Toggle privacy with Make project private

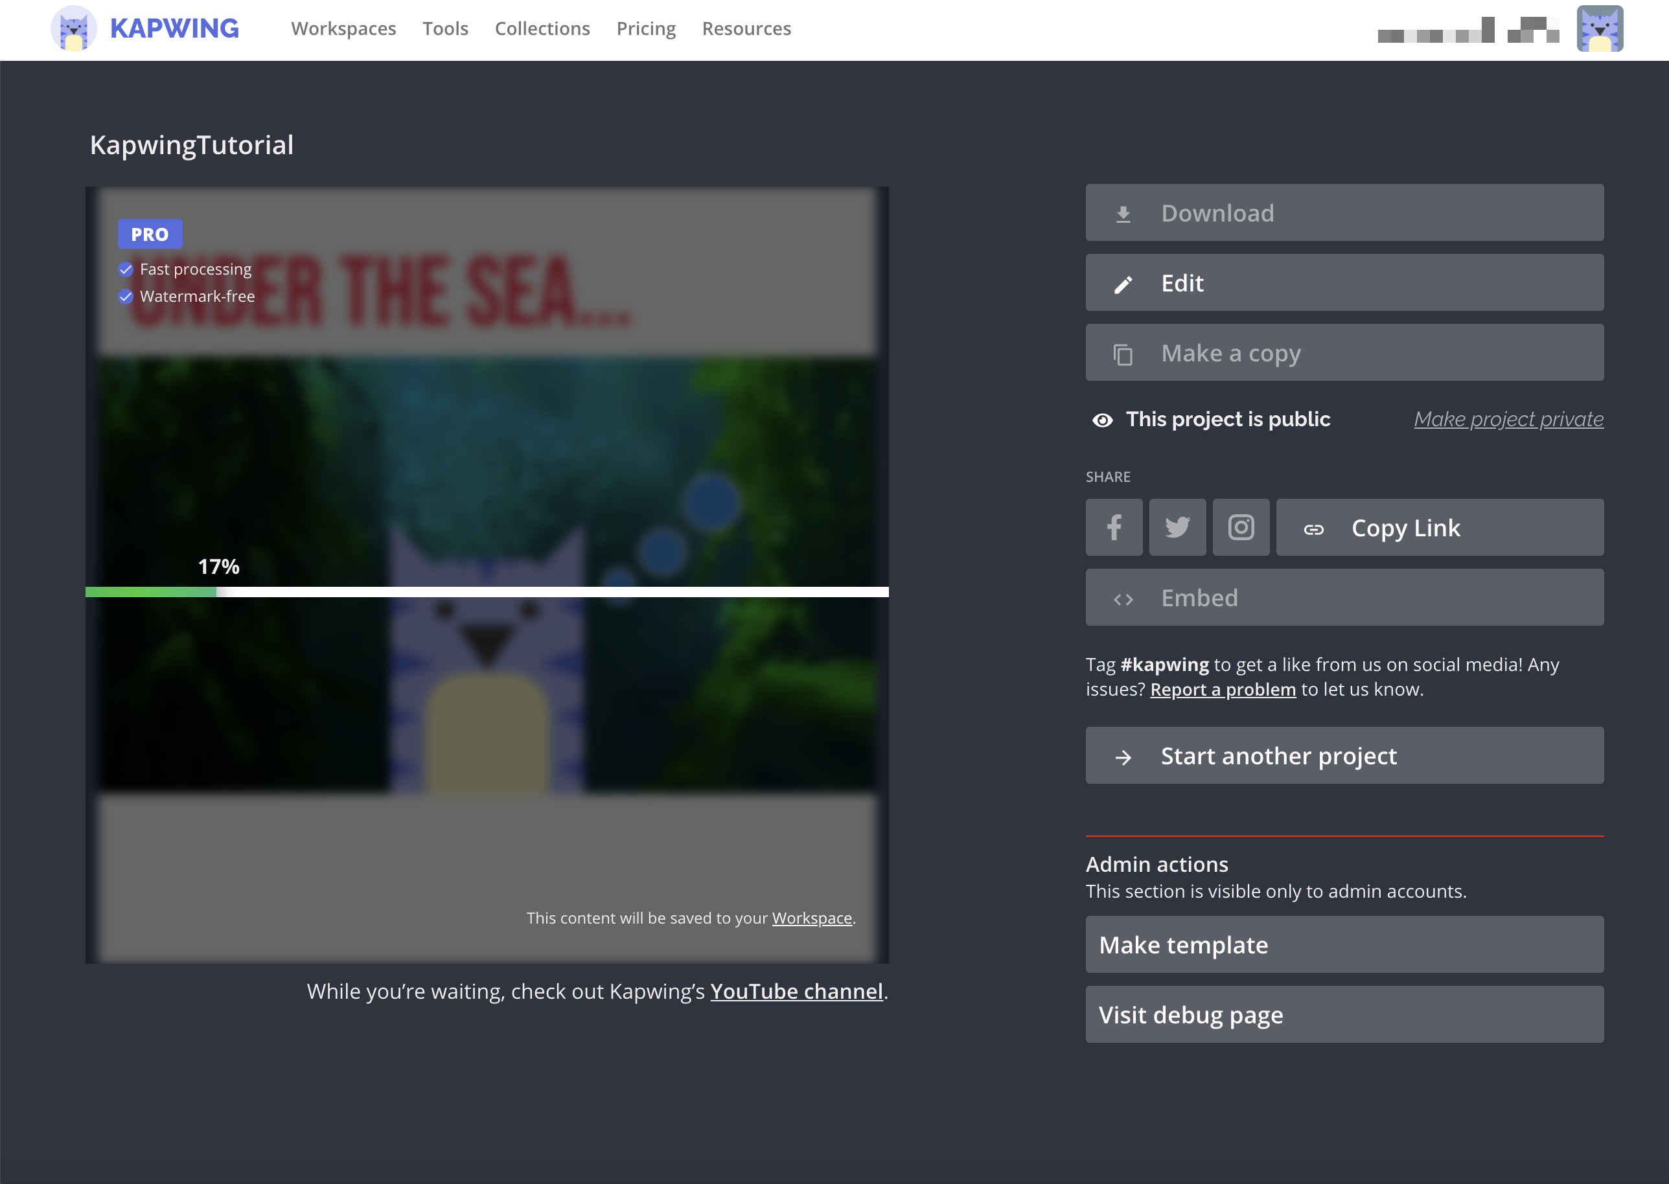click(1508, 419)
